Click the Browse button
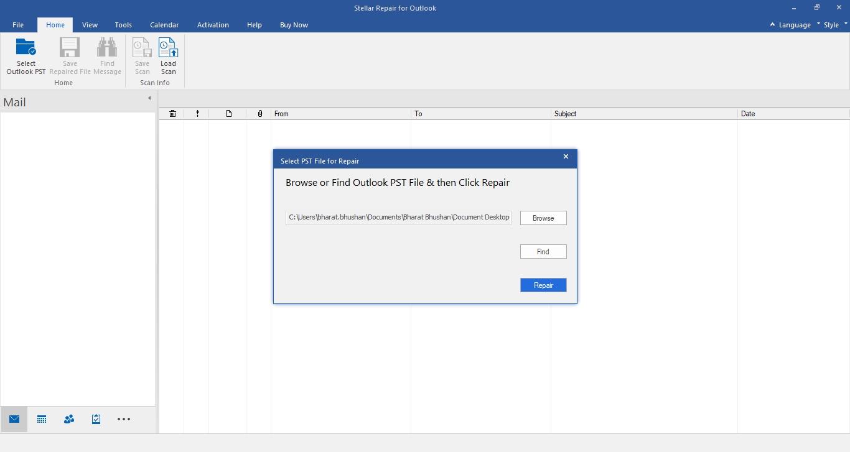Screen dimensions: 850x452 [543, 218]
